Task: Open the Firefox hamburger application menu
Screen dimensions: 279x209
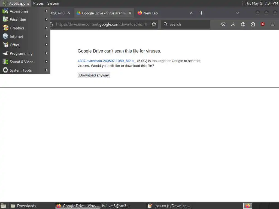Action: [x=272, y=24]
